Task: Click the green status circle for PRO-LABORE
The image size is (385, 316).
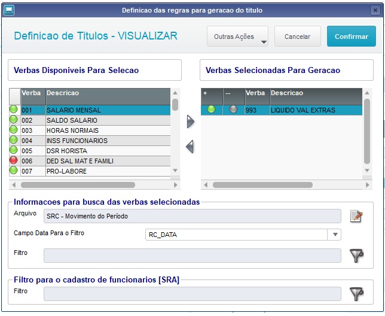Action: click(x=14, y=171)
